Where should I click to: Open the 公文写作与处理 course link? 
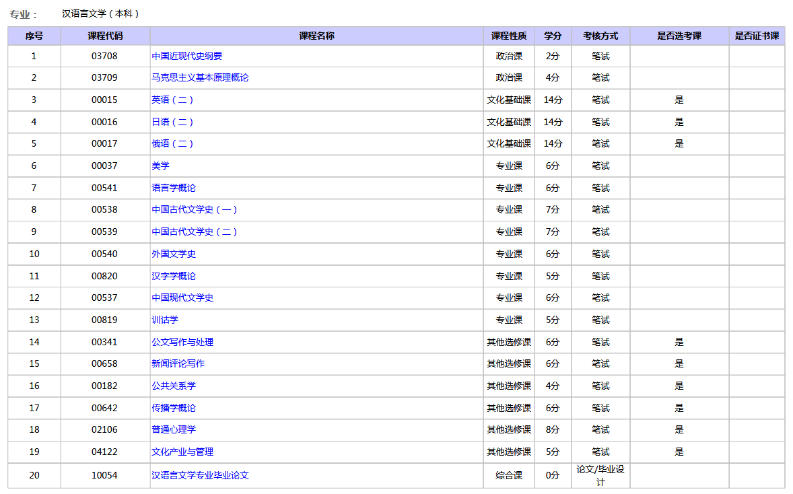(x=184, y=342)
